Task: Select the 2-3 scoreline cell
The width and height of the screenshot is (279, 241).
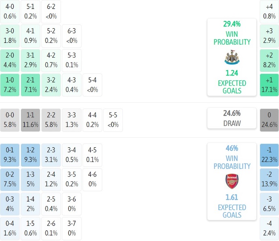Action: tap(51, 155)
